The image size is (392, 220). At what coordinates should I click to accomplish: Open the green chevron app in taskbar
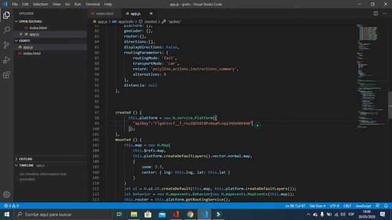tap(218, 215)
